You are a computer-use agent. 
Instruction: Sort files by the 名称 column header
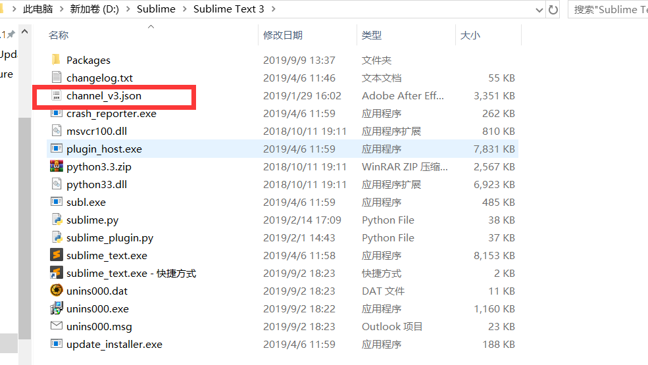pos(59,35)
